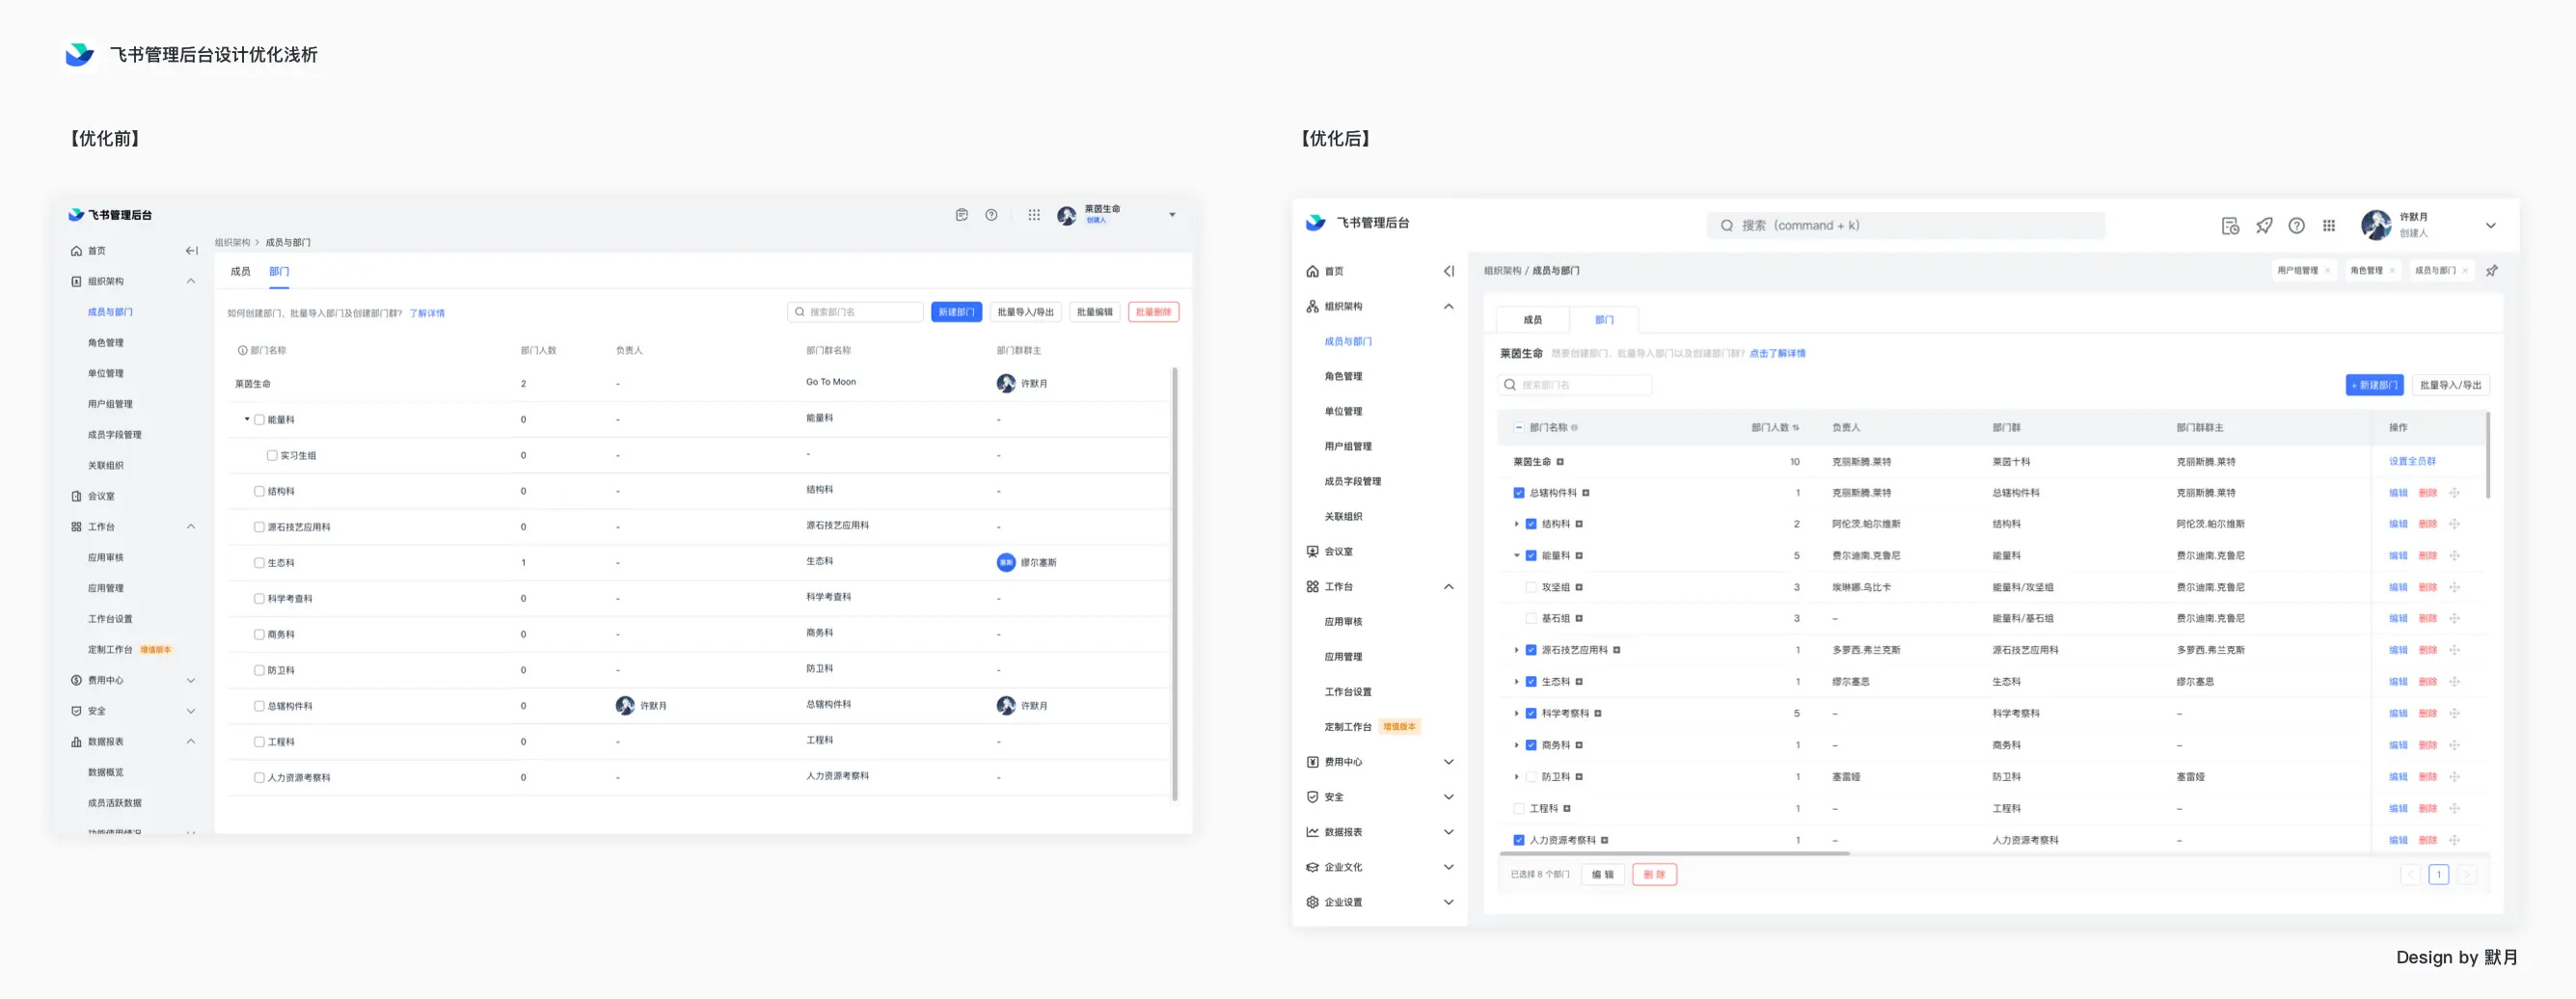Click the square icon beside 莱茵生命 in the 优化后 table
The width and height of the screenshot is (2576, 999).
coord(1560,461)
